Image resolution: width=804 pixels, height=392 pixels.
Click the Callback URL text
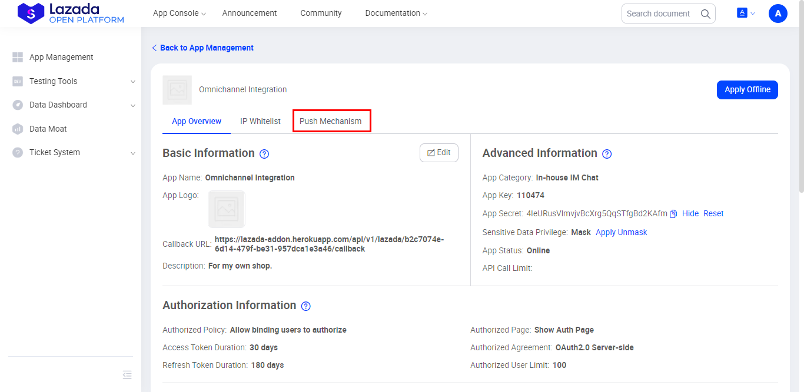[330, 244]
